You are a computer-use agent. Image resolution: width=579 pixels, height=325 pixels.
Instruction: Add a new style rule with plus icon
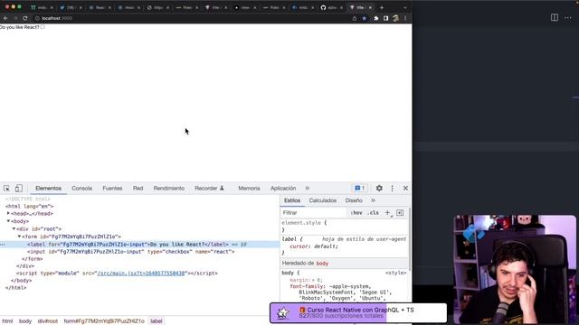click(388, 213)
